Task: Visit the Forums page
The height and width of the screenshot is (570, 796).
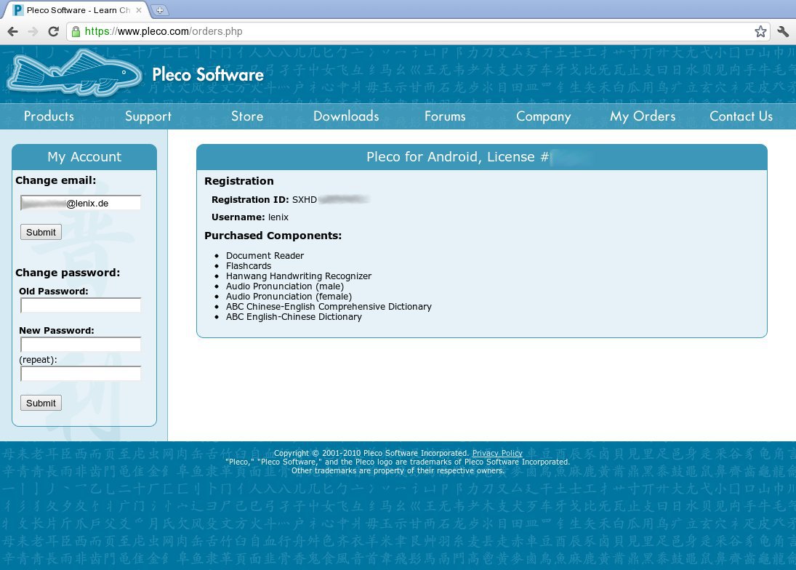Action: click(445, 116)
